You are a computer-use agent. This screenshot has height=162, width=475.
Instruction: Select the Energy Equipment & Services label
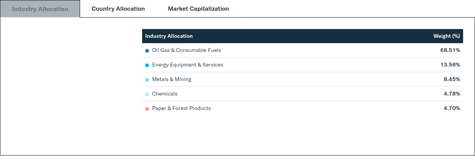point(187,65)
